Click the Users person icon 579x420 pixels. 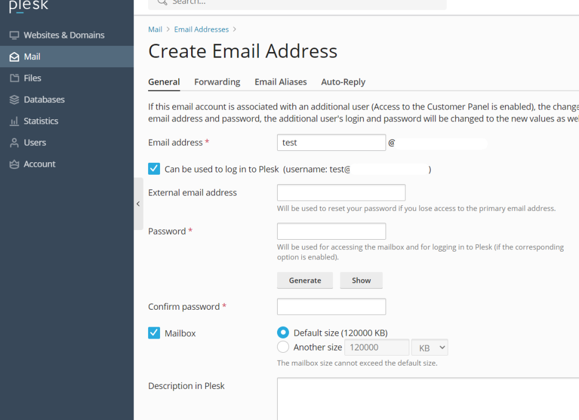point(14,142)
